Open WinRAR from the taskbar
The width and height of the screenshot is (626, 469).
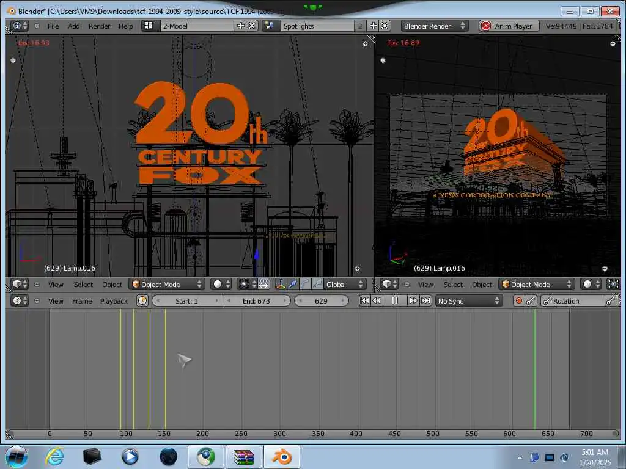(x=244, y=457)
